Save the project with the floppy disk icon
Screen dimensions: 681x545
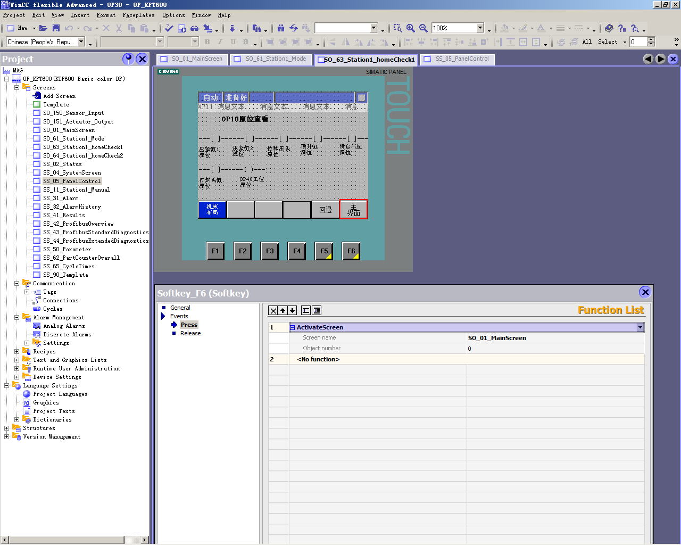click(56, 28)
